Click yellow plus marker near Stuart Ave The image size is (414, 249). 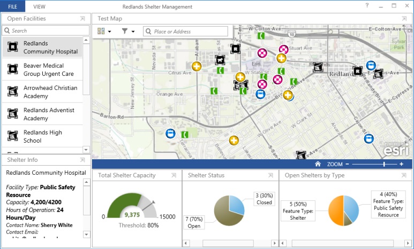pos(282,58)
